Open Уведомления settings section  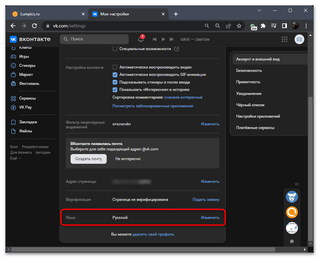(x=248, y=94)
